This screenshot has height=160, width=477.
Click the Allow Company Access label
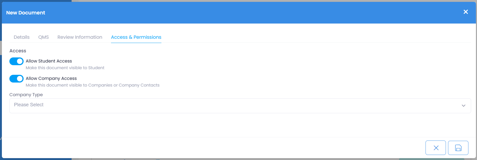[51, 79]
